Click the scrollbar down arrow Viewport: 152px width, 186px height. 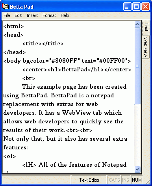coord(137,169)
